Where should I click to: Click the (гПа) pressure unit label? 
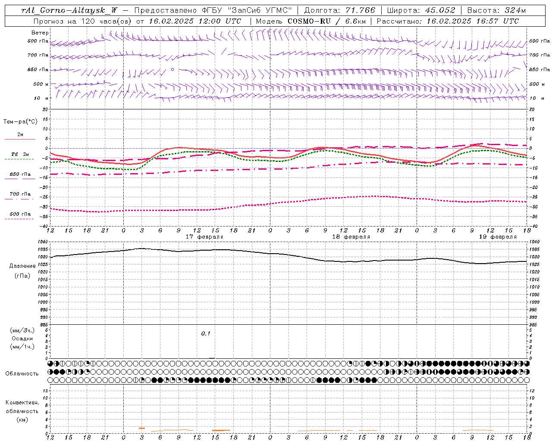pyautogui.click(x=22, y=276)
